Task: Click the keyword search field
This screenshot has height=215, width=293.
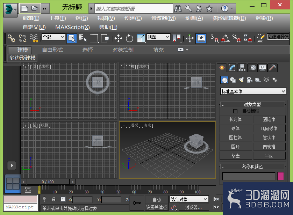Action: point(134,9)
